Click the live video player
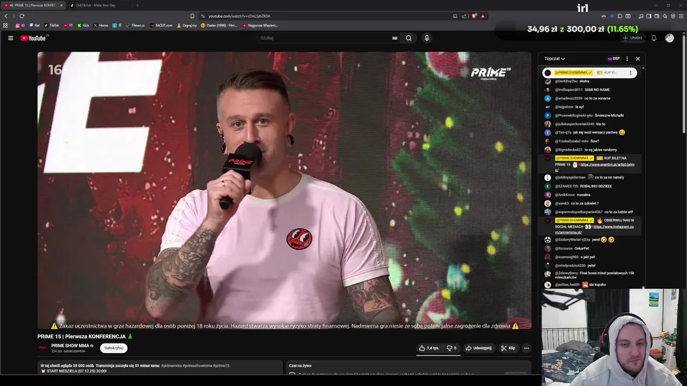687x386 pixels. [284, 190]
